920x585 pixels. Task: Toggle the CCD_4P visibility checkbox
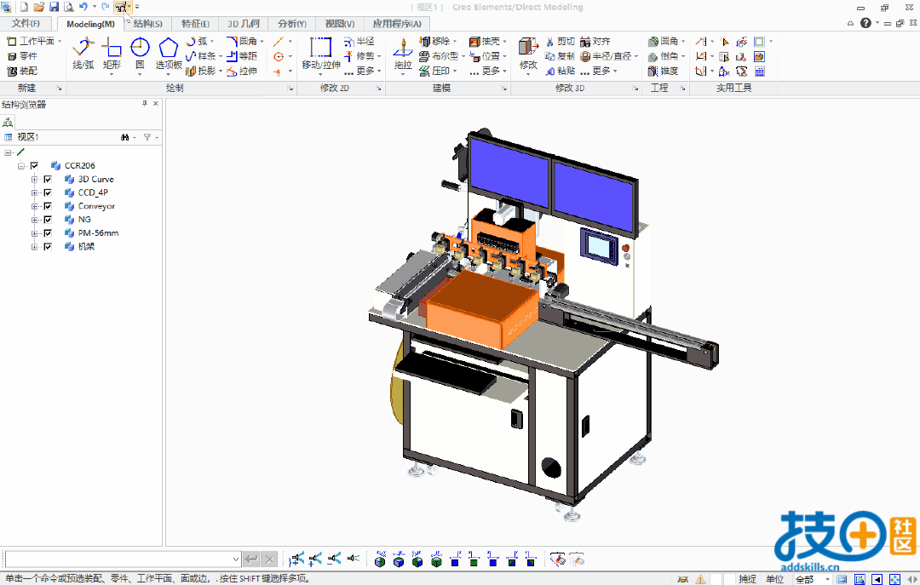(48, 192)
